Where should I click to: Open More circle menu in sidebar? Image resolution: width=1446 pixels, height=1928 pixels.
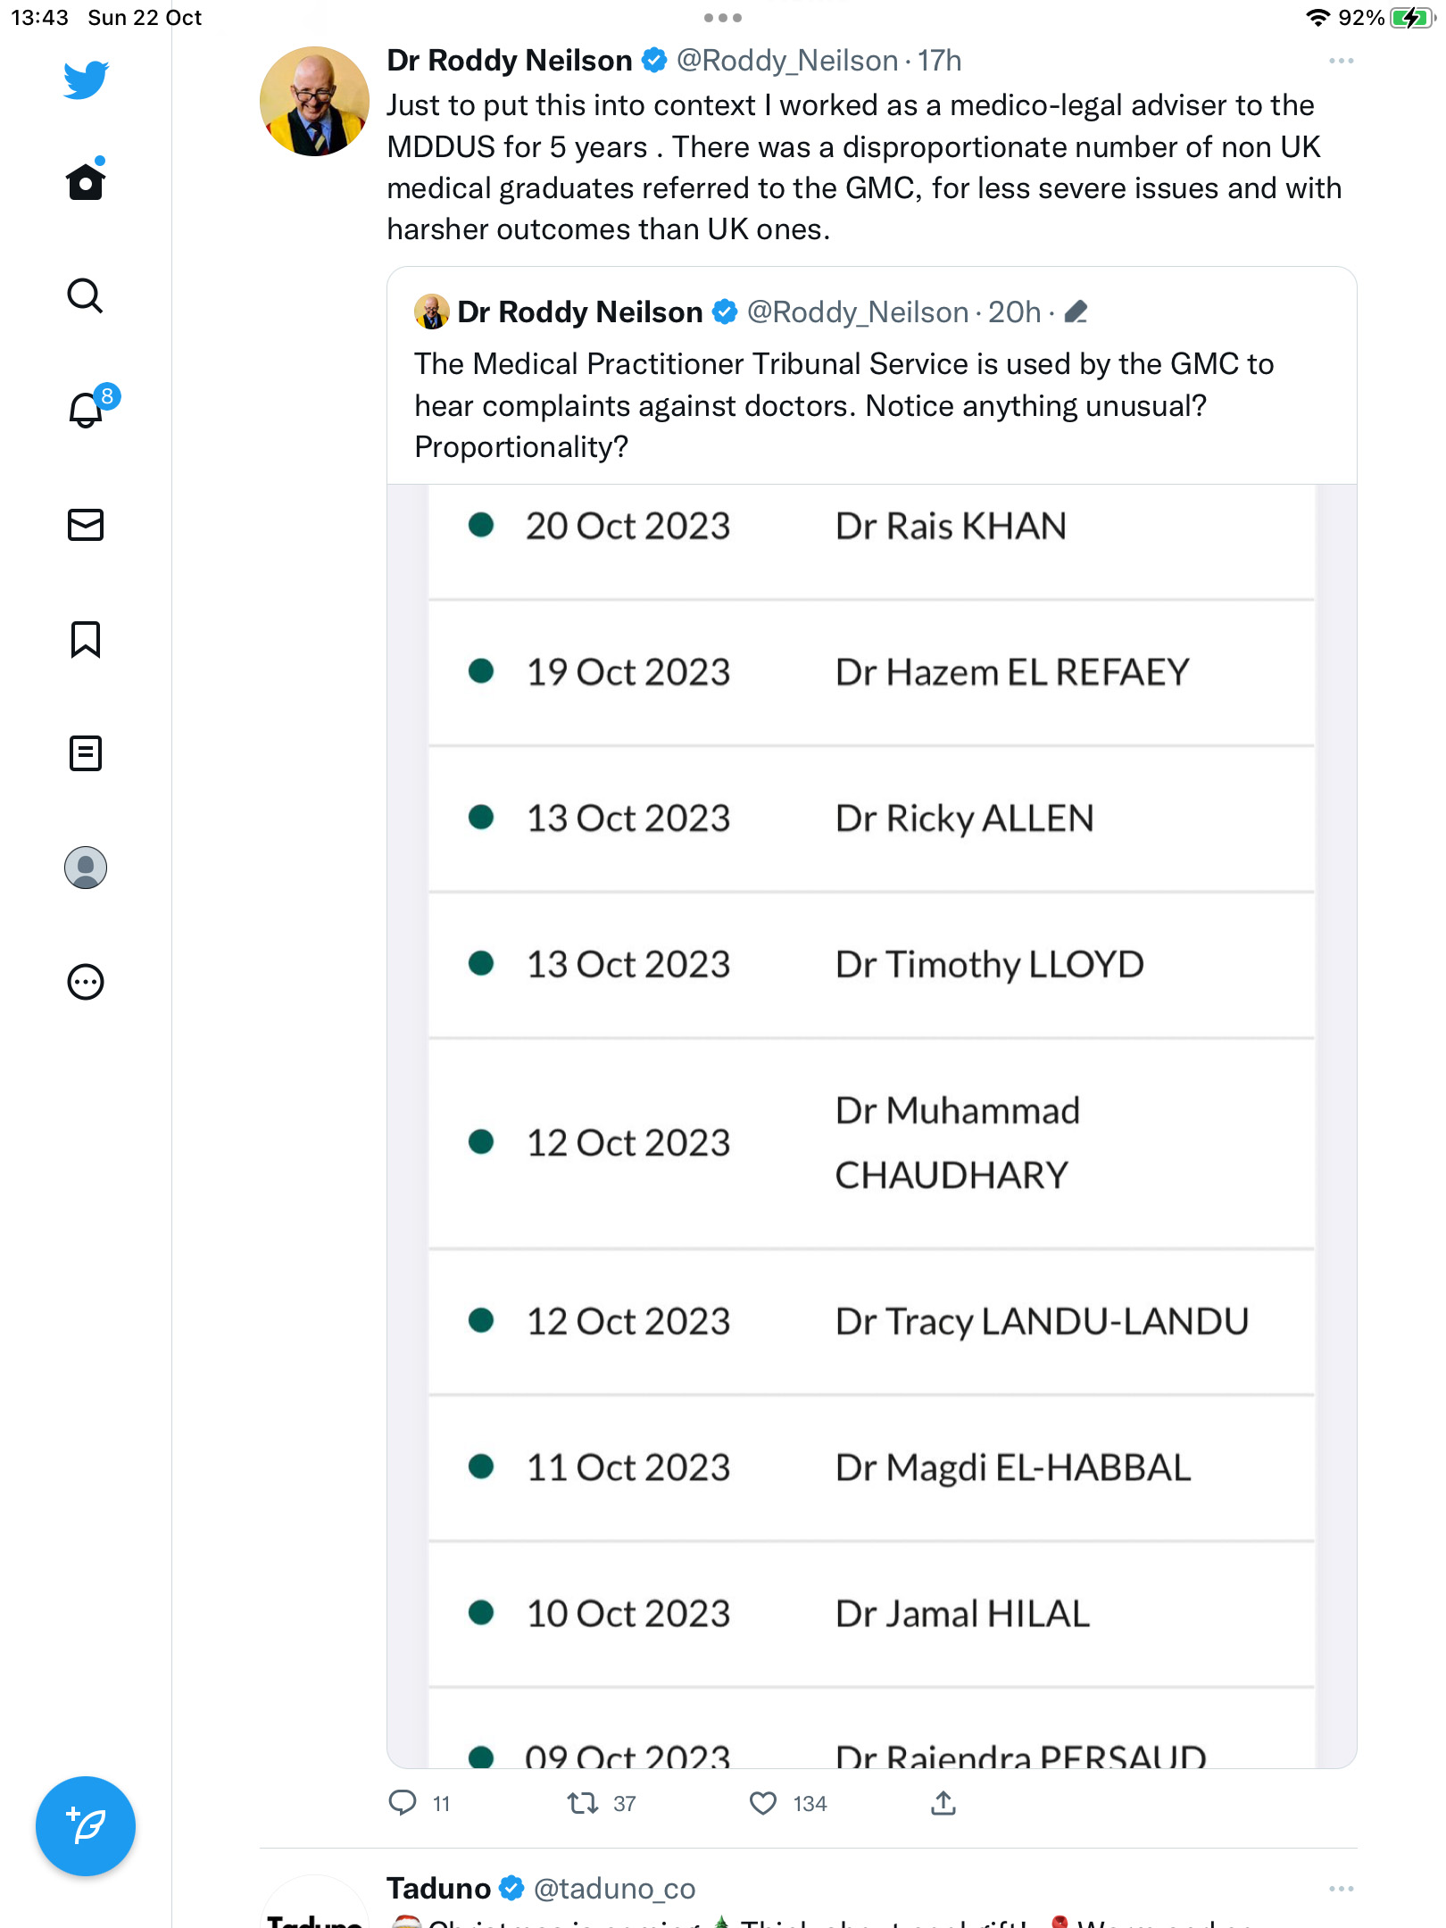86,982
